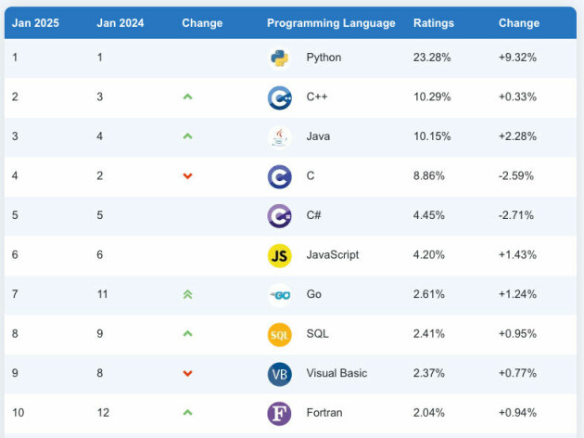
Task: Click the yellow JS JavaScript icon
Action: tap(279, 256)
